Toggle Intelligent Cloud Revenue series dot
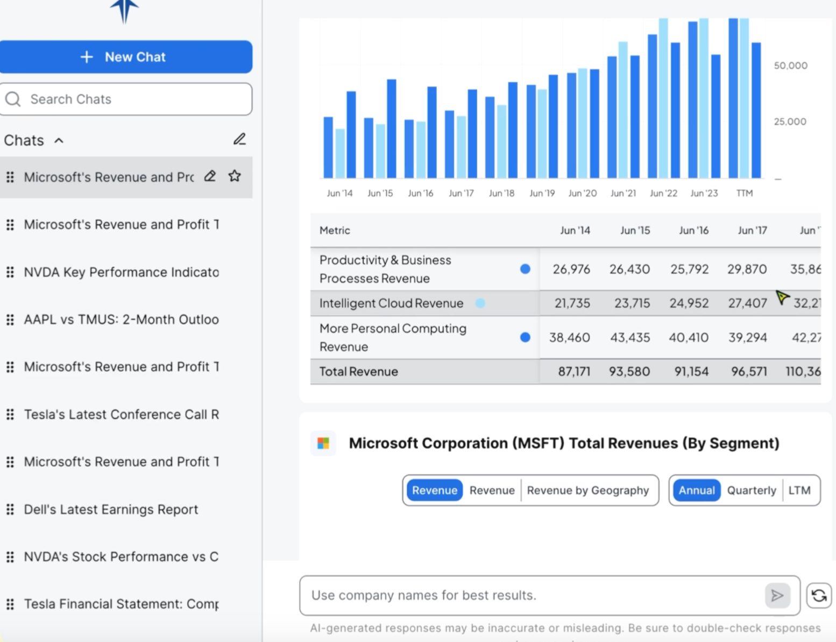The image size is (836, 642). (480, 303)
